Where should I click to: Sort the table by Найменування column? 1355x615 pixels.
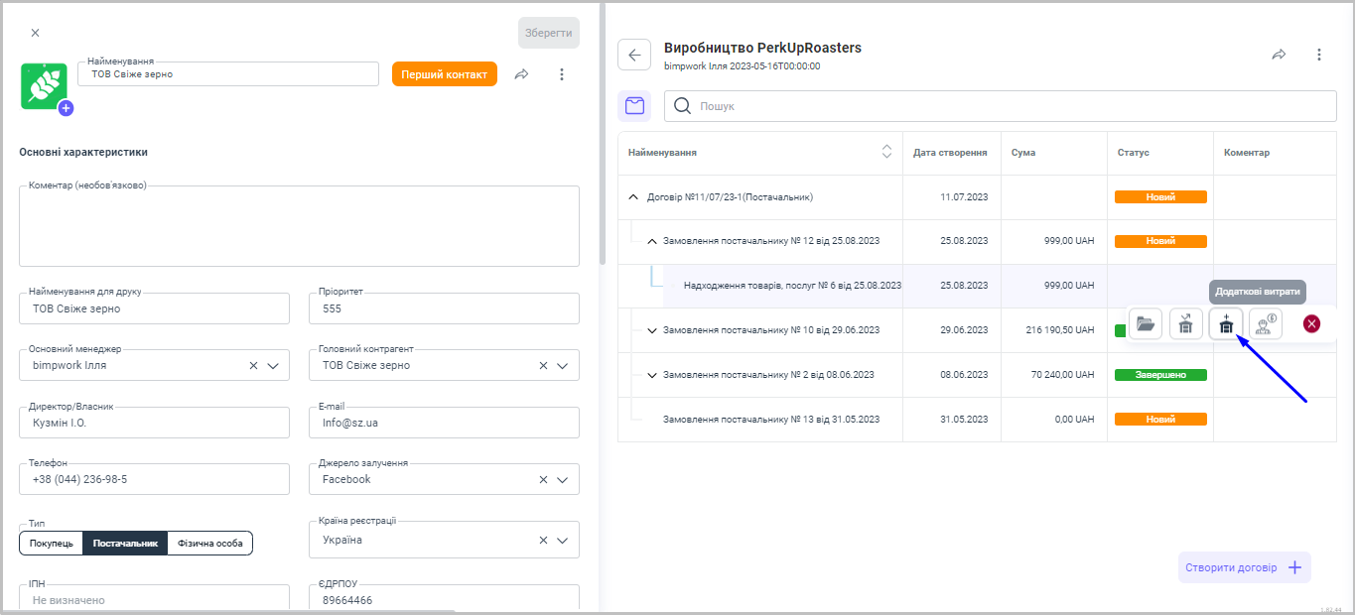[886, 152]
